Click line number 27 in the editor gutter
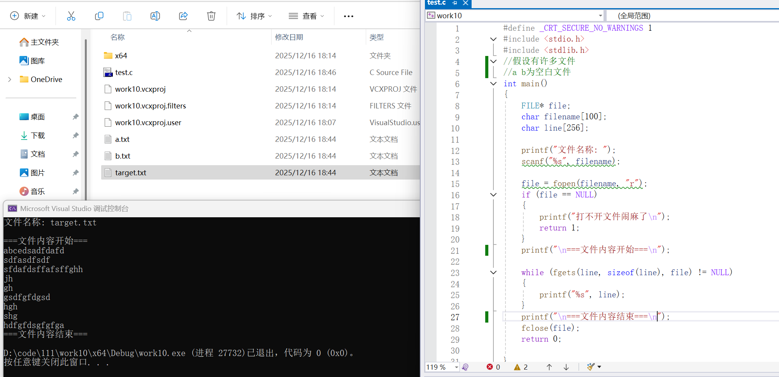The width and height of the screenshot is (779, 377). [x=455, y=317]
